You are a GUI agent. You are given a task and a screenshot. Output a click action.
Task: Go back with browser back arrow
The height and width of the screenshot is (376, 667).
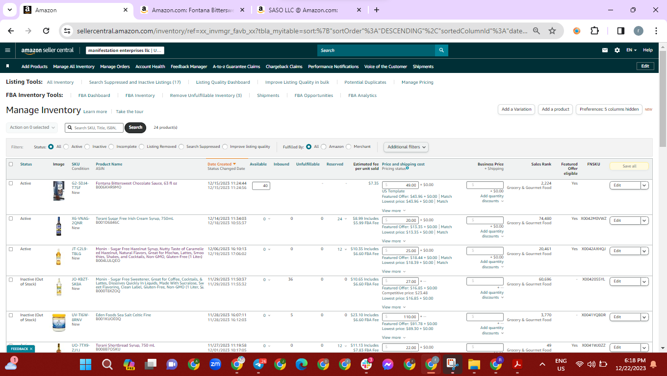click(x=11, y=31)
